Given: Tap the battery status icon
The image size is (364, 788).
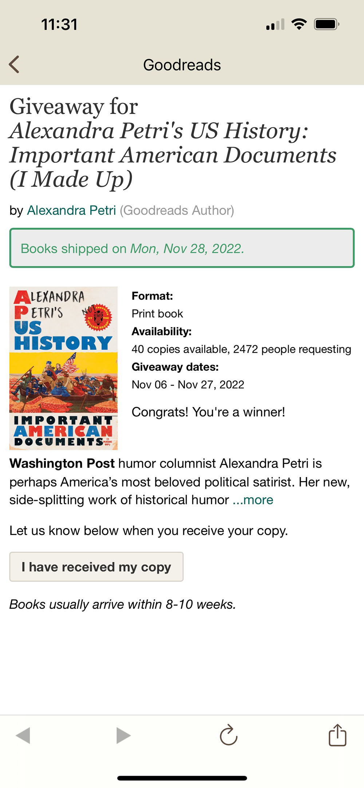Looking at the screenshot, I should pyautogui.click(x=327, y=24).
